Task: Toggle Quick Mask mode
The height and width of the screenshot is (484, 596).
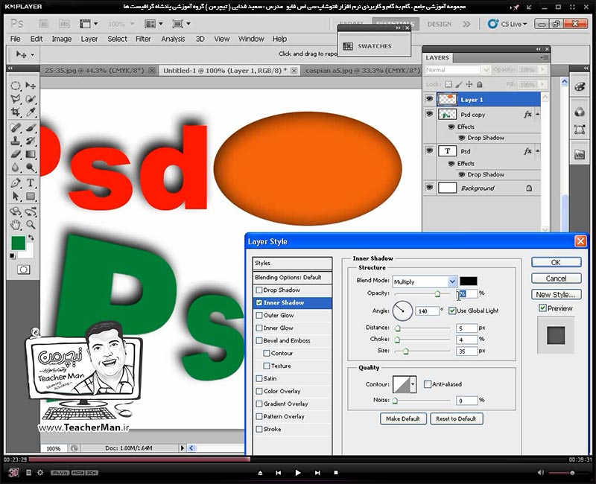Action: (x=24, y=270)
